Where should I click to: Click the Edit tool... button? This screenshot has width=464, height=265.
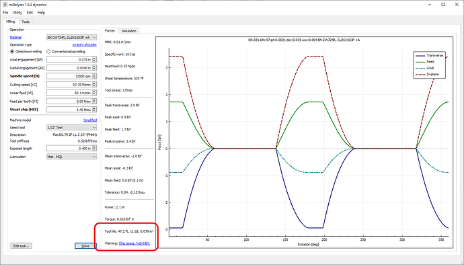tap(21, 245)
